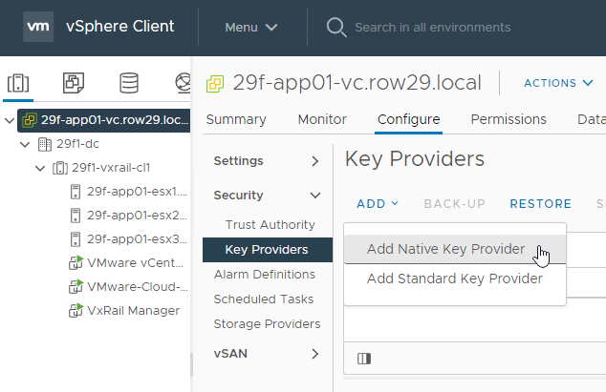Select 29f-app01-esx3 host in tree

coord(137,239)
